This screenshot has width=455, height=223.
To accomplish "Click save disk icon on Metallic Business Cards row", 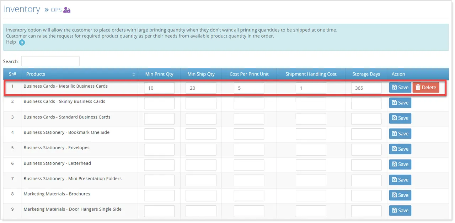I will [395, 88].
